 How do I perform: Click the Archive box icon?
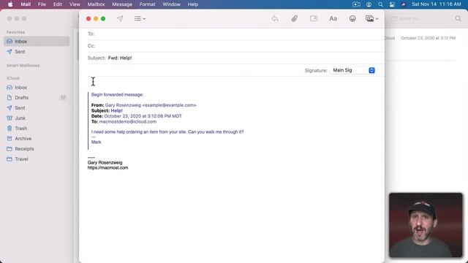tap(10, 139)
